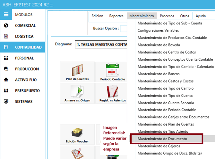This screenshot has height=159, width=215.
Task: Click Mantenimiento de Centro de Costos
Action: click(167, 52)
